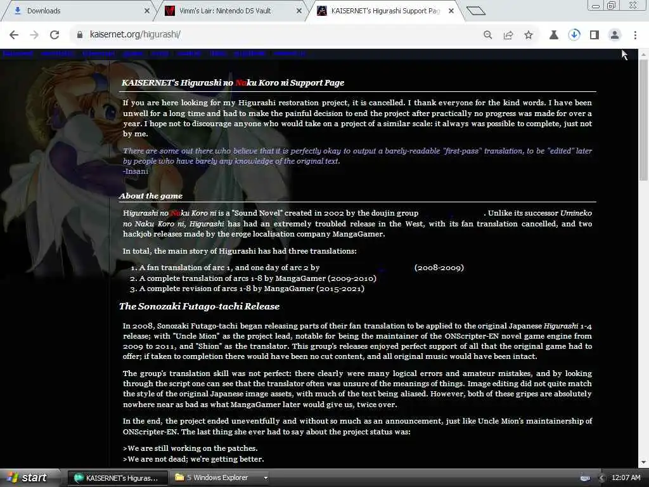Open the 5 Windows Explorer taskbar group
The height and width of the screenshot is (487, 649).
coord(220,478)
